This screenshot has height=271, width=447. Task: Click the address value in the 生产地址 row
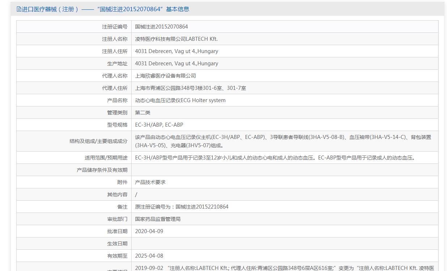(176, 64)
